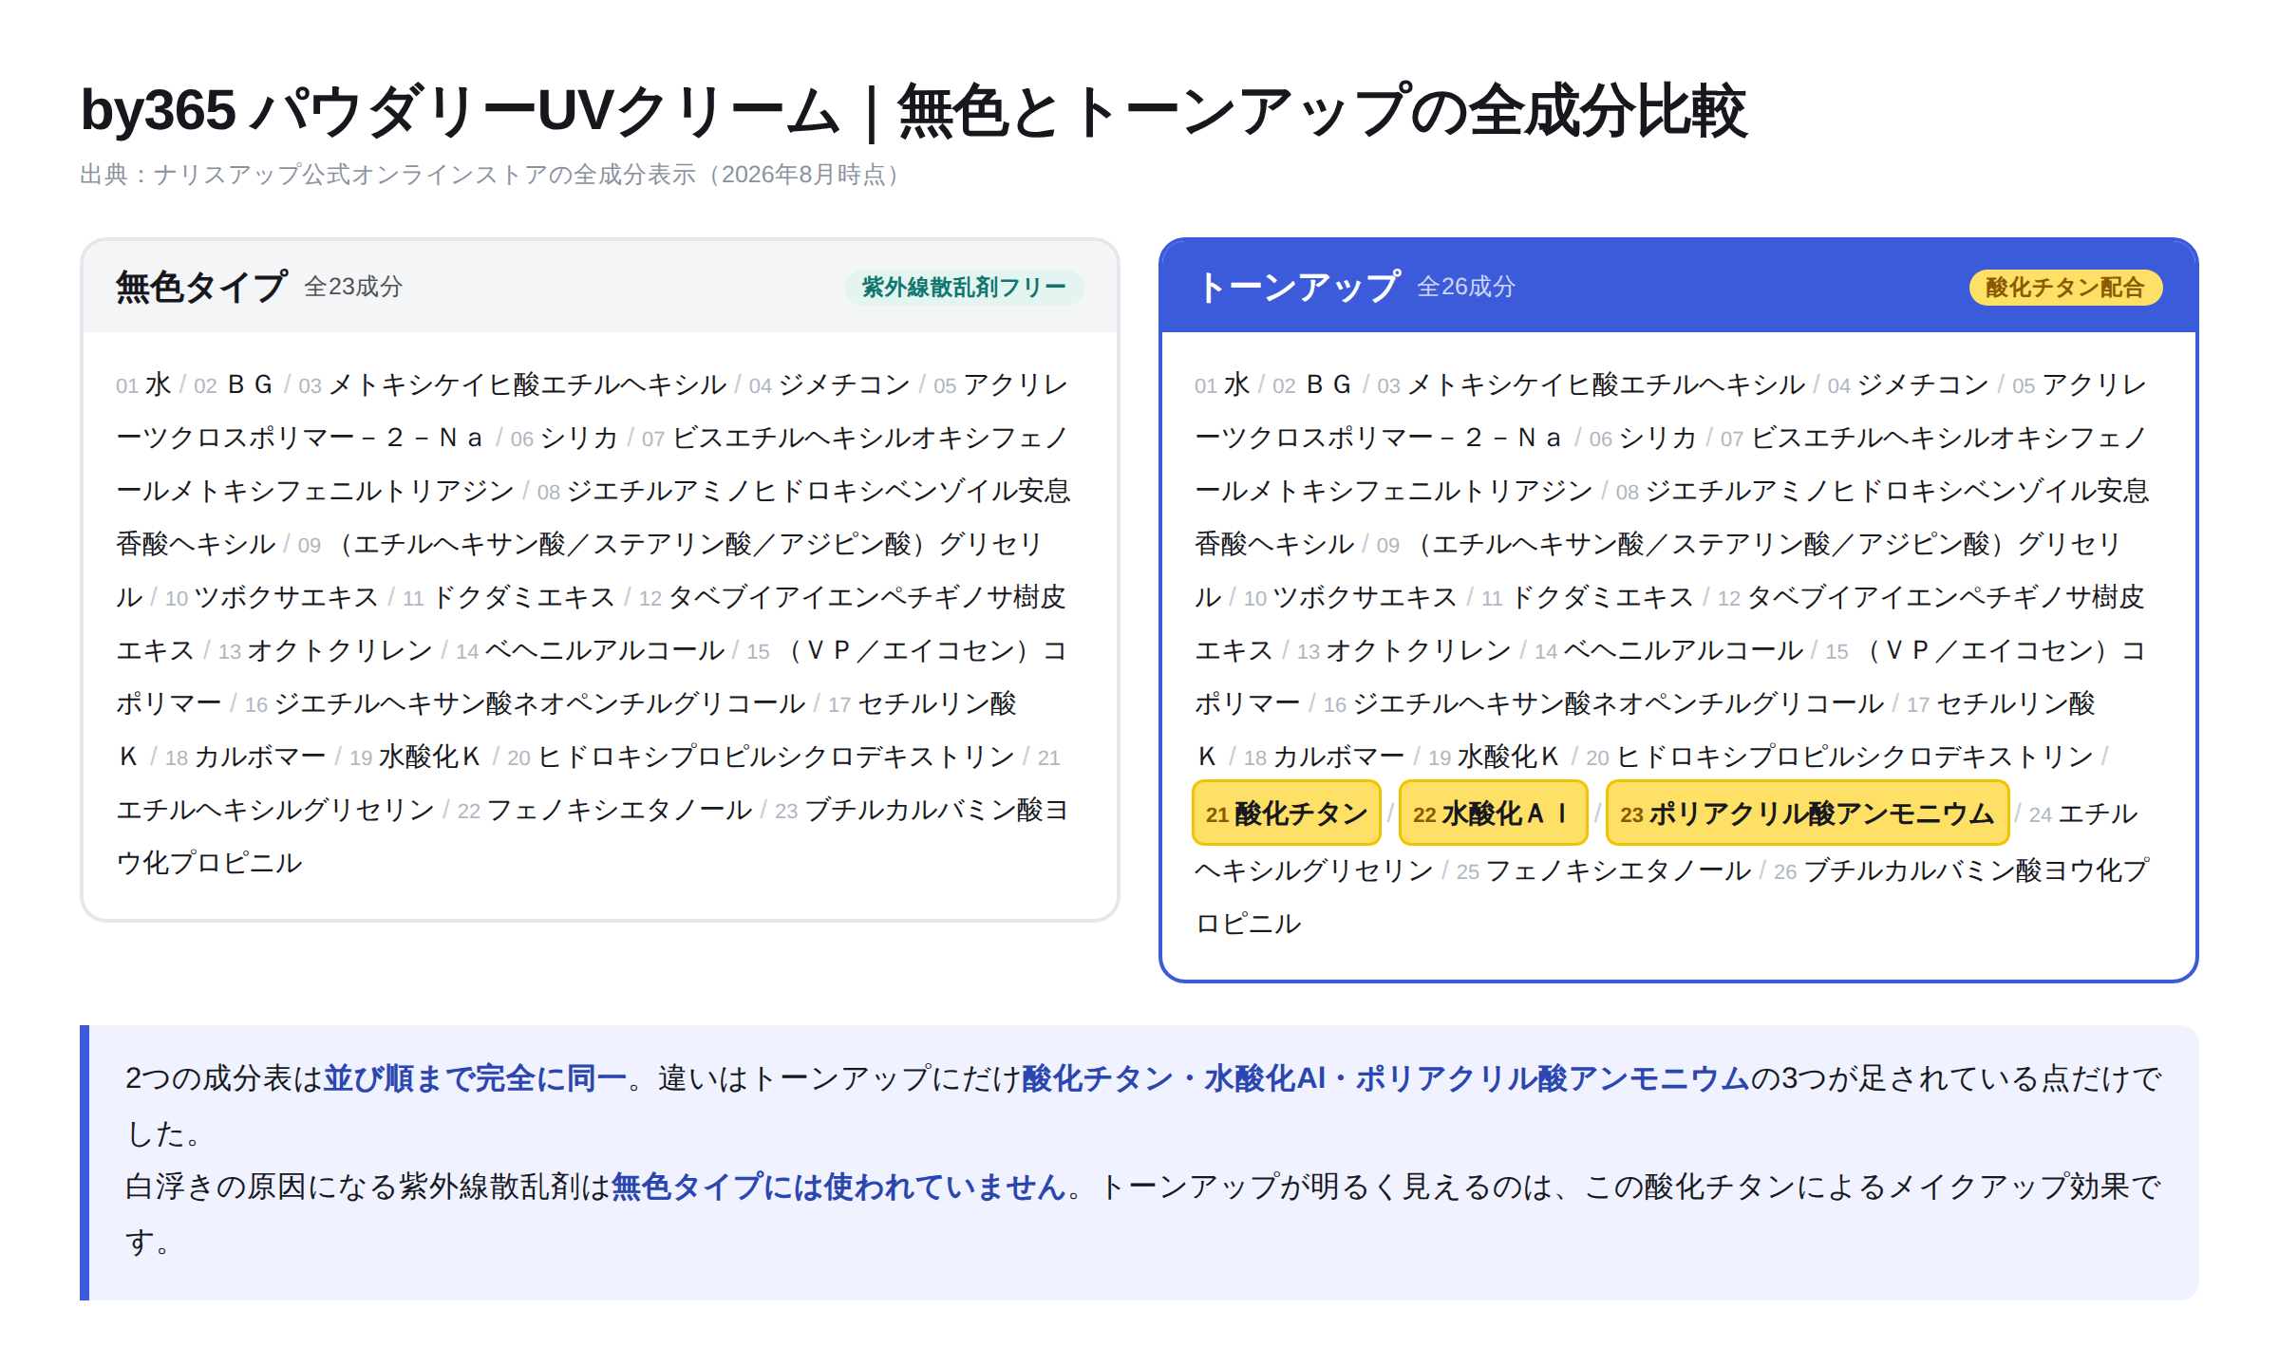Click 22 フェノキシエタノール in the 無色タイプ list
This screenshot has width=2279, height=1365.
coord(605,810)
